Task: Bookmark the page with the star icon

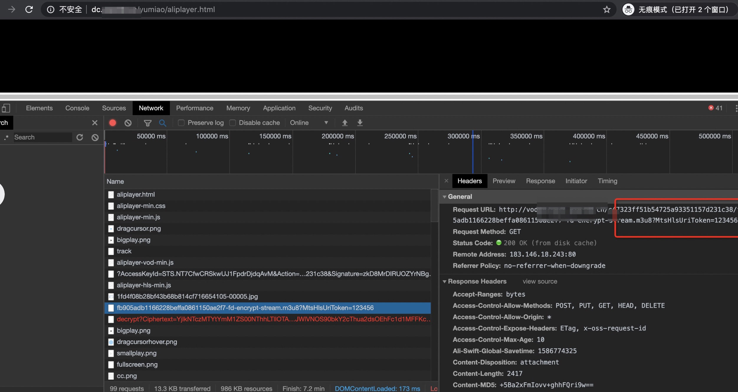Action: click(606, 9)
